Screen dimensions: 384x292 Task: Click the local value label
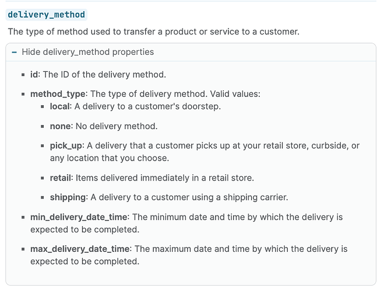point(60,106)
